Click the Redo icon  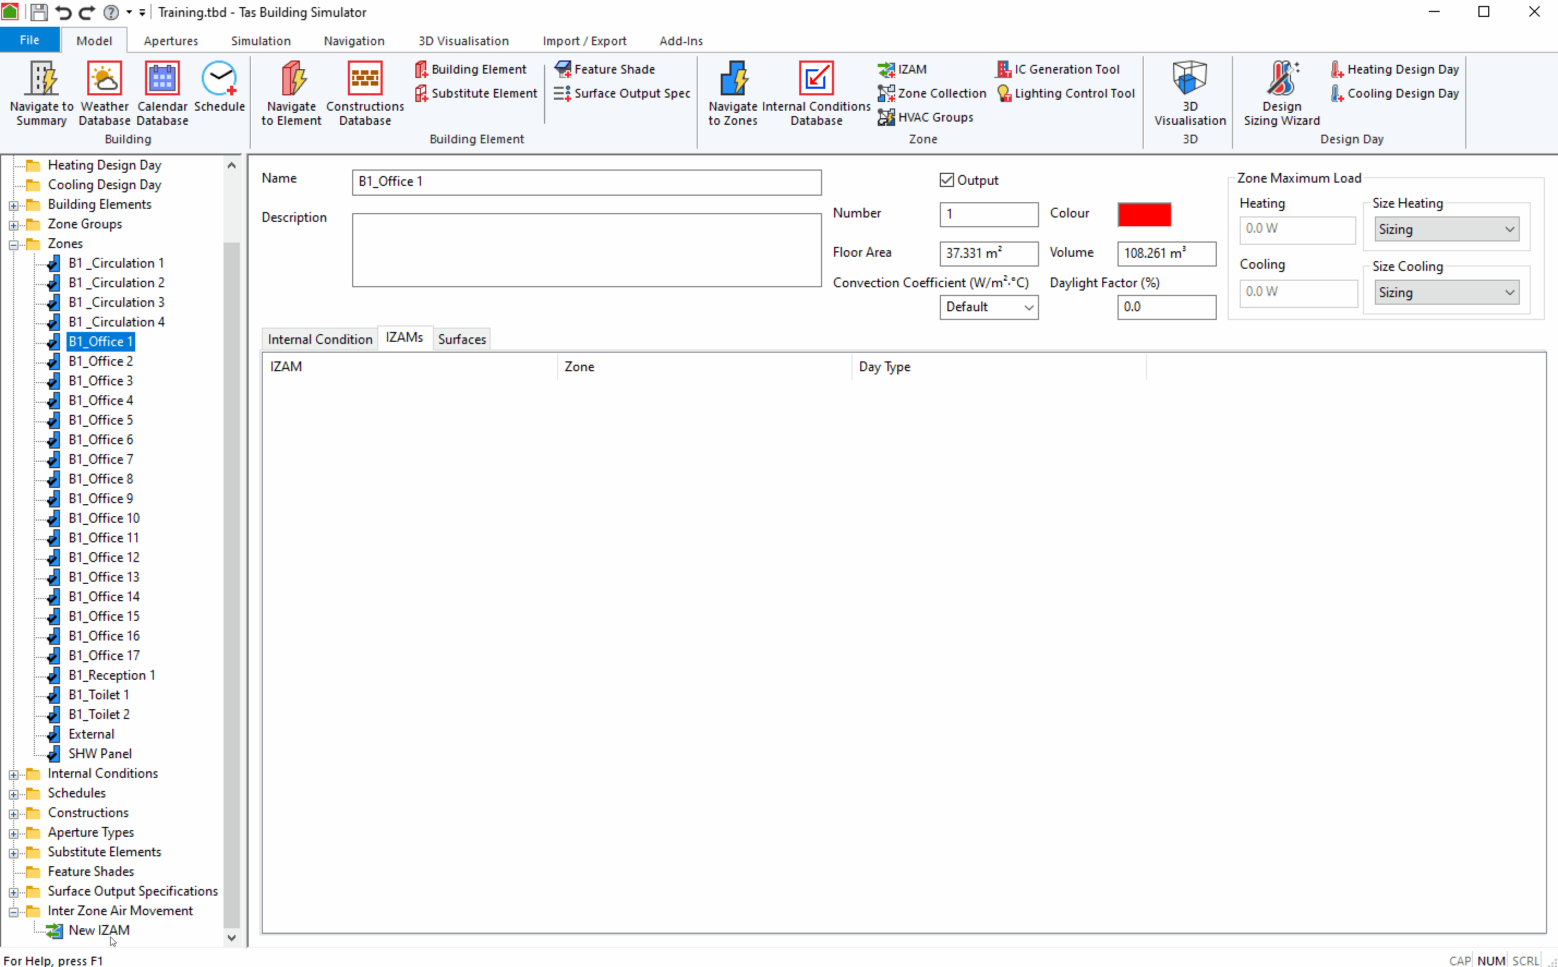(x=86, y=12)
